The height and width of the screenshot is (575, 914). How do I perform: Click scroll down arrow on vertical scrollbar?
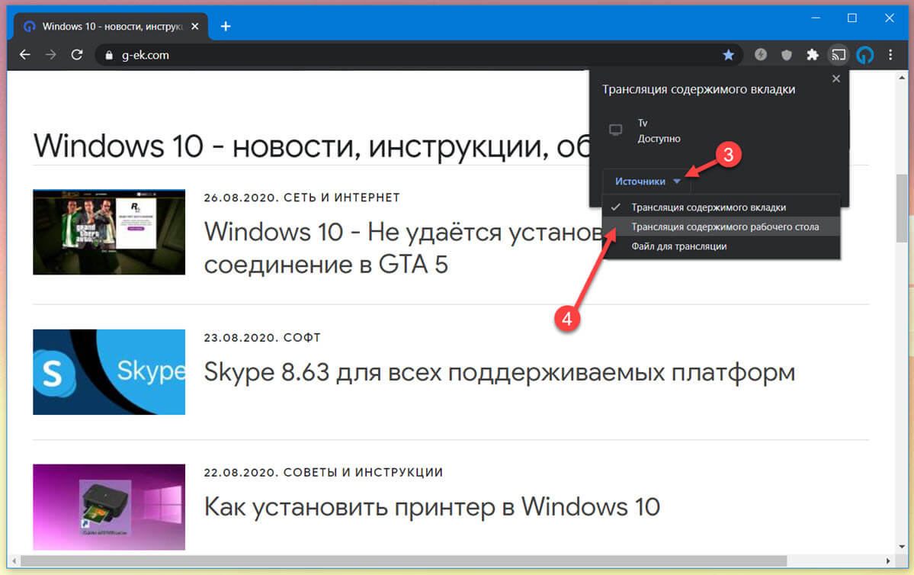[x=902, y=547]
